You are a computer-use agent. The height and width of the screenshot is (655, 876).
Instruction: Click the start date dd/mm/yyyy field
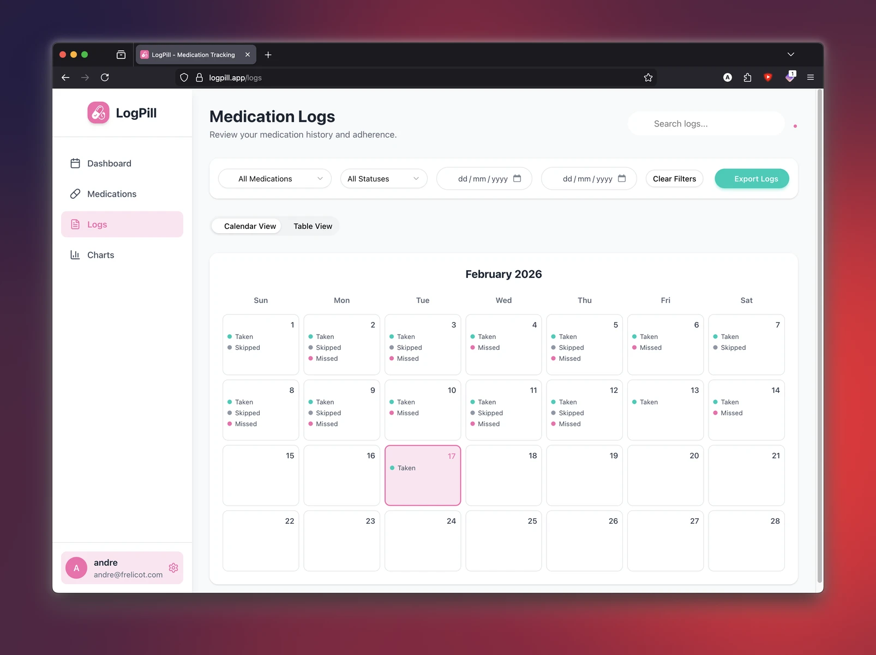(484, 179)
